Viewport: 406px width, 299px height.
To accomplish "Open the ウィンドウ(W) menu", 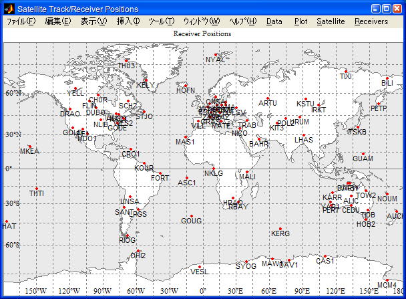I will tap(202, 21).
